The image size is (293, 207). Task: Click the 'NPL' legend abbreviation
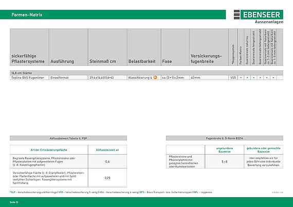196,192
